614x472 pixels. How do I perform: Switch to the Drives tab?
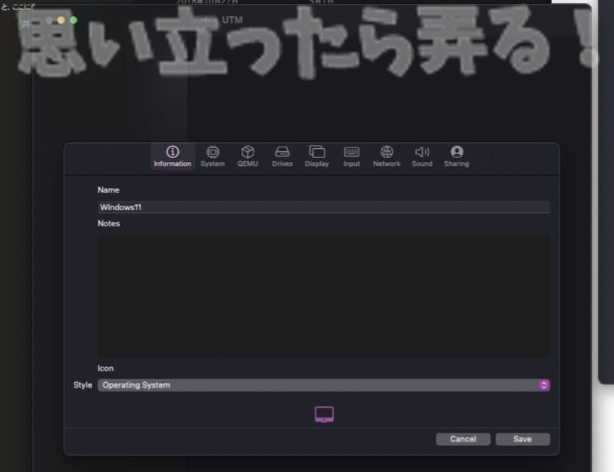(x=282, y=157)
